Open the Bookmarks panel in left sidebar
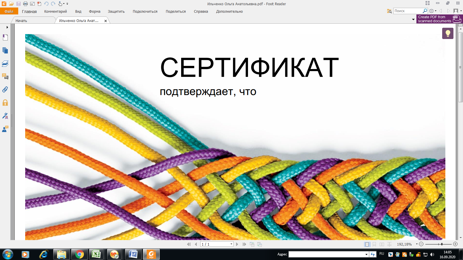463x260 pixels. coord(5,37)
